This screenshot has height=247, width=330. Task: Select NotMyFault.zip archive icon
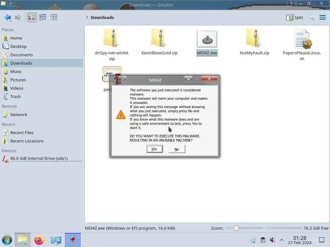255,38
